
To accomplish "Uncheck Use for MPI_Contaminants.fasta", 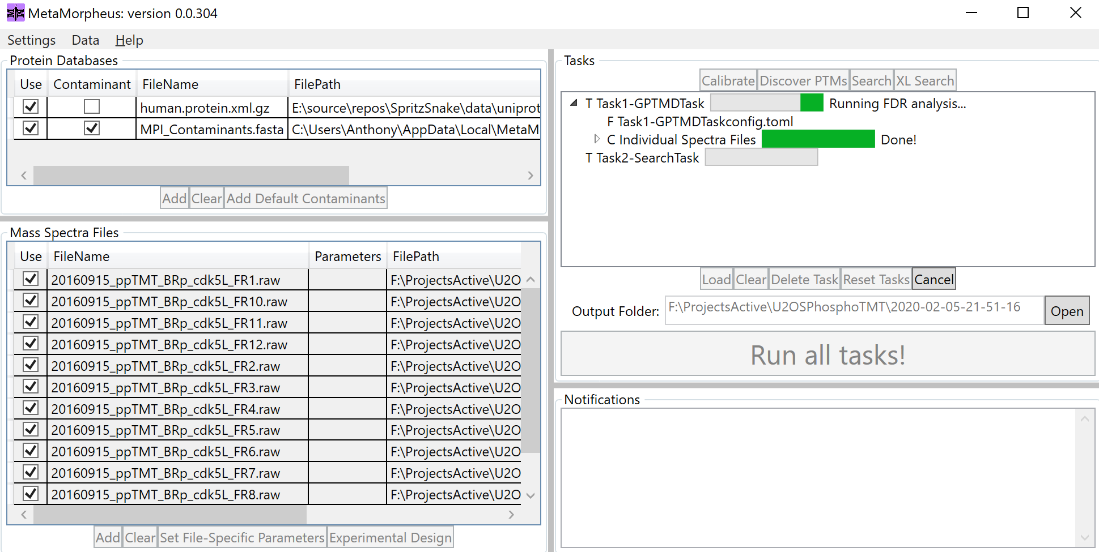I will (x=30, y=128).
